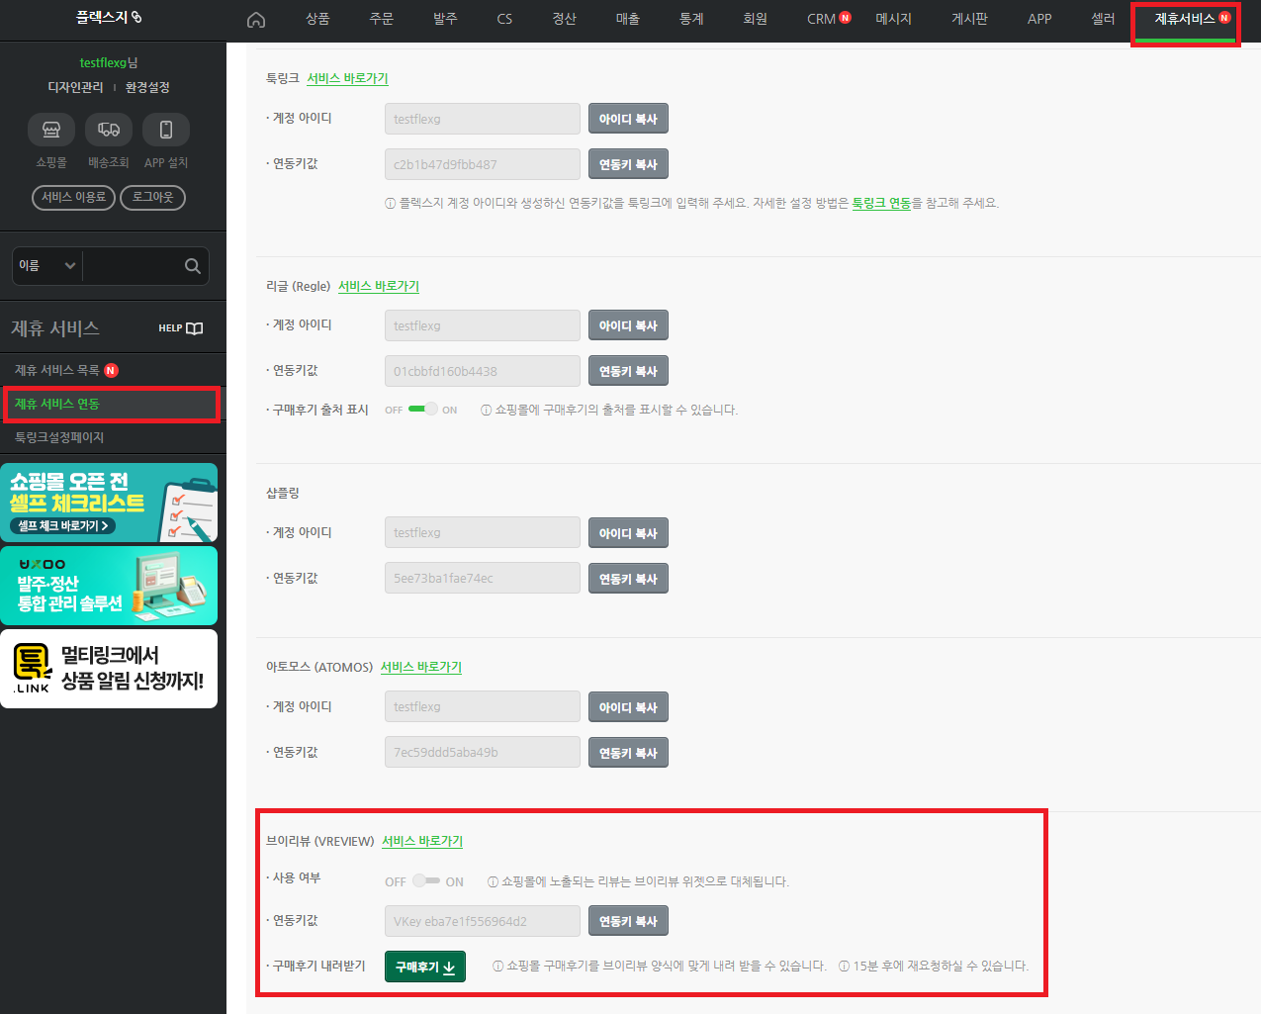Click the N badge on CRM menu
Viewport: 1261px width, 1014px height.
pos(846,18)
